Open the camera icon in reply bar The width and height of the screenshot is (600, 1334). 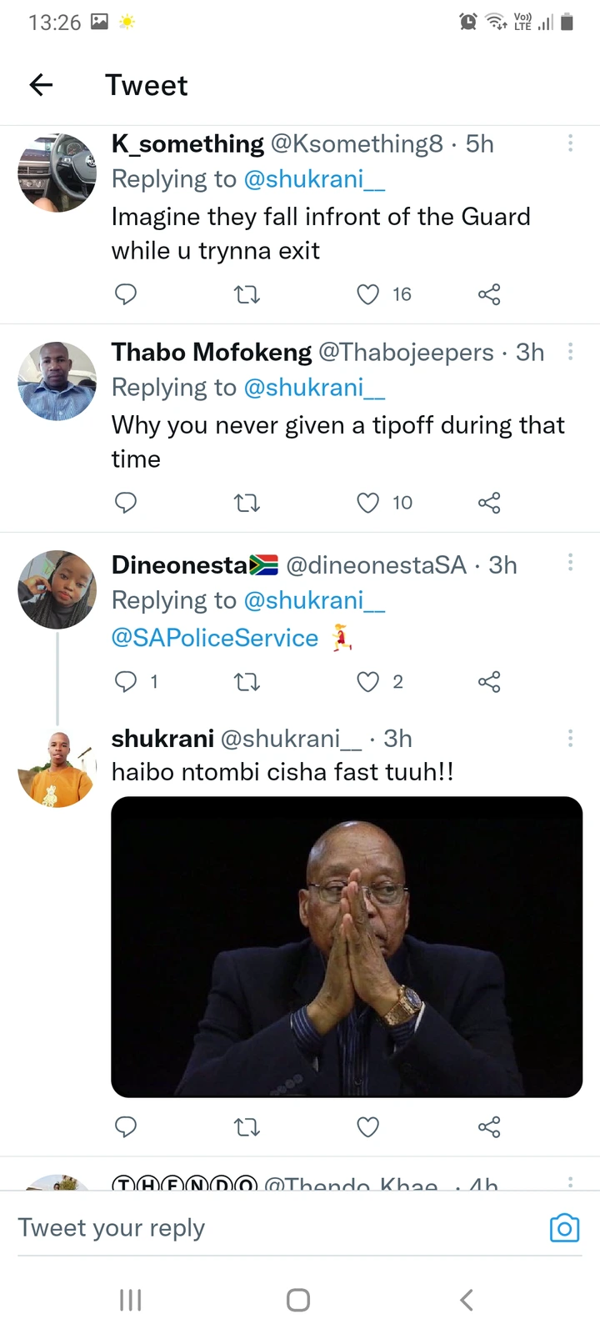(564, 1228)
